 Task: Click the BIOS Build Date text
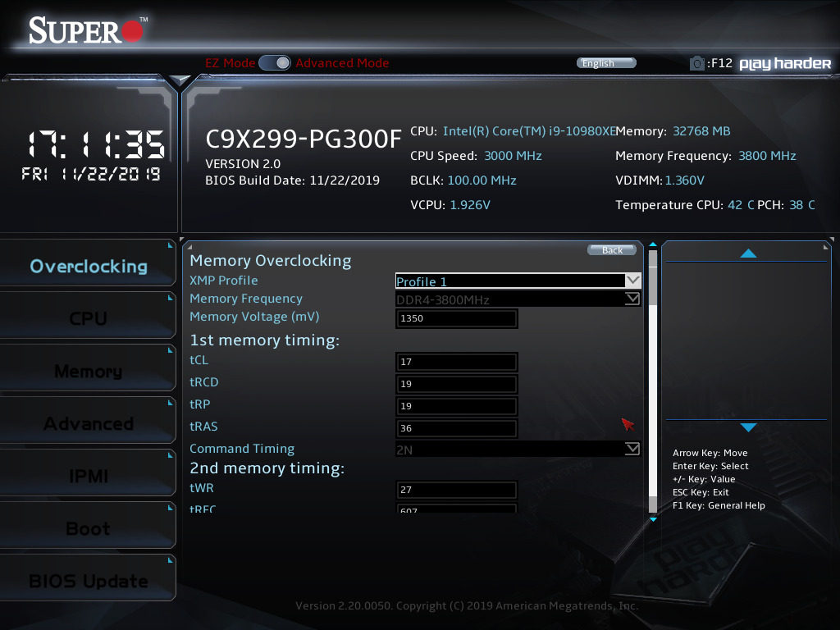click(292, 180)
